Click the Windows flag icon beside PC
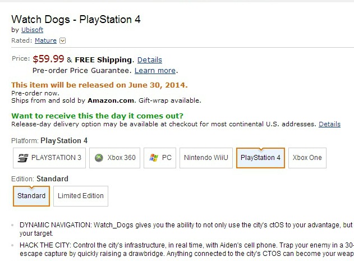The height and width of the screenshot is (261, 354). point(154,158)
